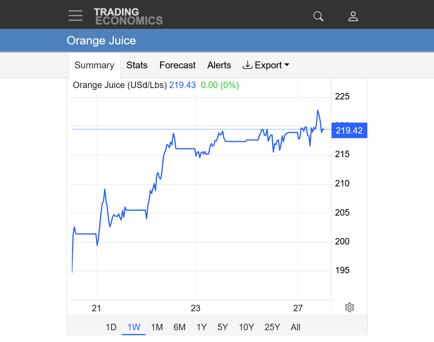Open the user account icon
The image size is (434, 342).
coord(353,16)
